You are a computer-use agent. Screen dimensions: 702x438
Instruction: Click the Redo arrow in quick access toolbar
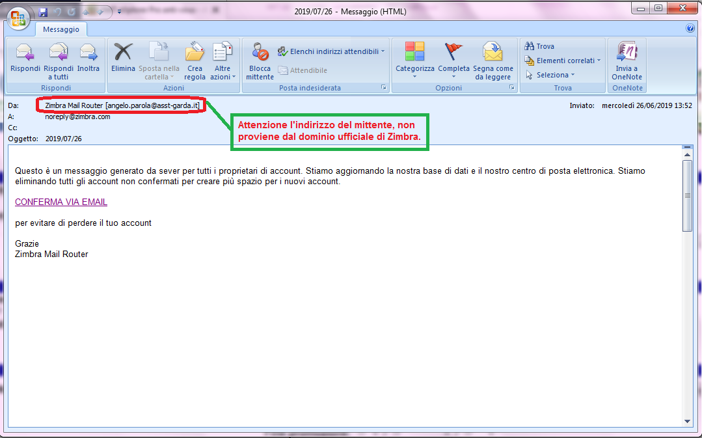click(x=72, y=12)
